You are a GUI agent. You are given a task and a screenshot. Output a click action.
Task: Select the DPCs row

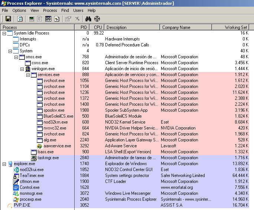coord(124,45)
